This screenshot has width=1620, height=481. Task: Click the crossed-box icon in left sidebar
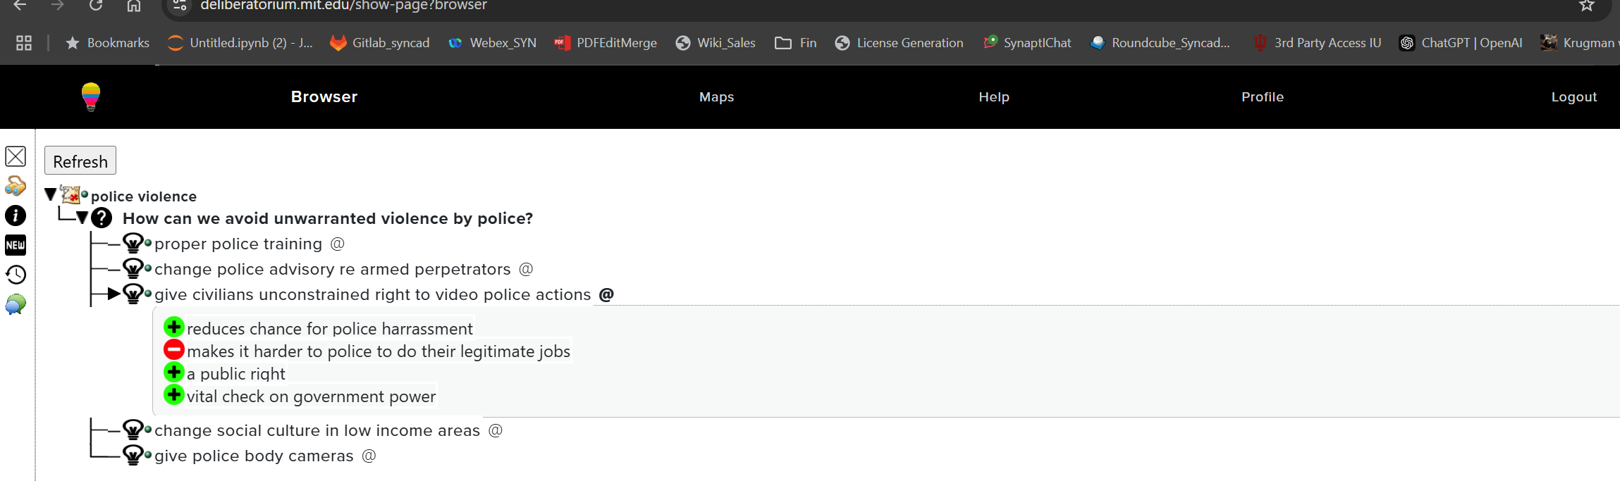click(16, 156)
